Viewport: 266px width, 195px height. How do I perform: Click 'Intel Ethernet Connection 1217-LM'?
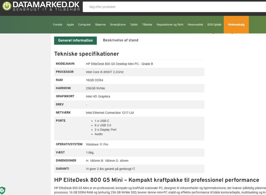click(x=110, y=113)
